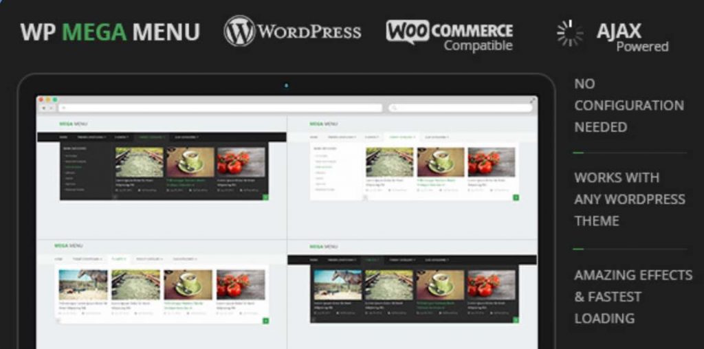Click 'AMAZING EFFECTS & FASTEST LOADING' text
Viewport: 704px width, 349px height.
click(x=633, y=297)
